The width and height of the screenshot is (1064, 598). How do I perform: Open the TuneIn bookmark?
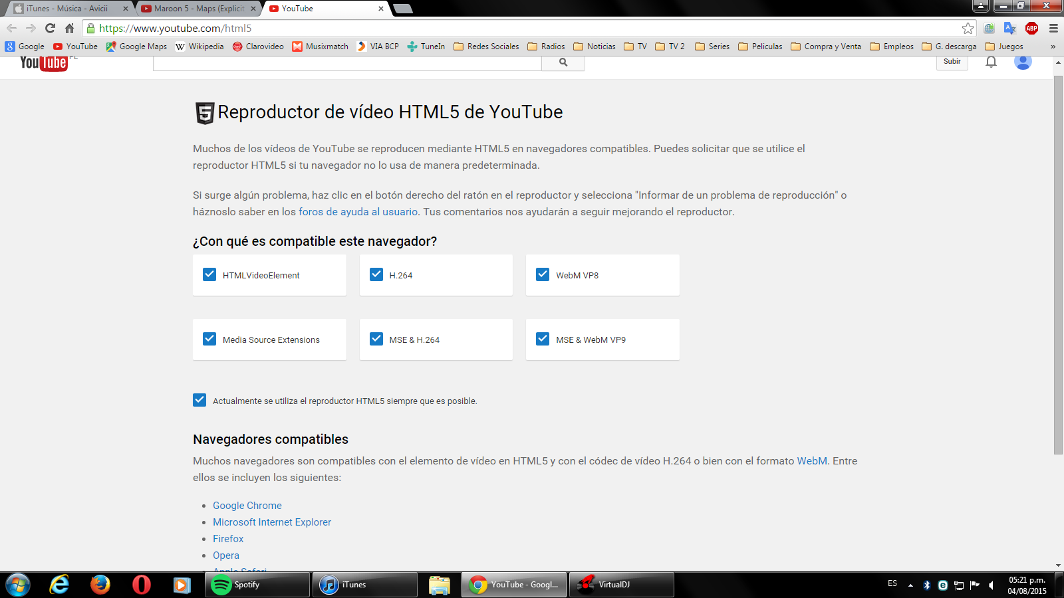[x=426, y=47]
